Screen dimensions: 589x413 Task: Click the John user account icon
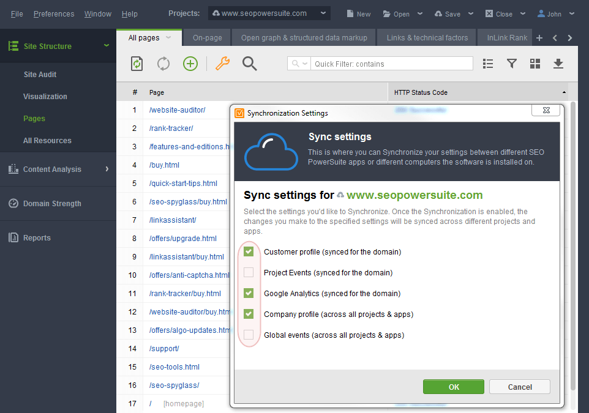click(x=541, y=14)
